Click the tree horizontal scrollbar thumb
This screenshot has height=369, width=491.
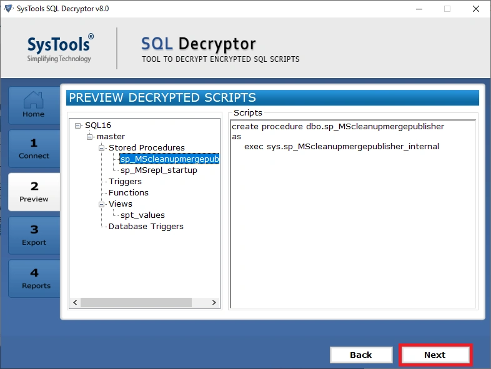136,302
